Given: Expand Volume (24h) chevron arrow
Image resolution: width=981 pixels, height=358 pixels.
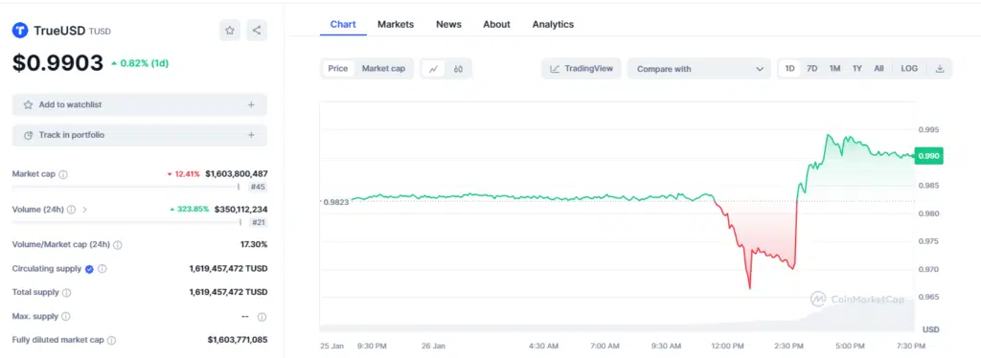Looking at the screenshot, I should [x=84, y=210].
